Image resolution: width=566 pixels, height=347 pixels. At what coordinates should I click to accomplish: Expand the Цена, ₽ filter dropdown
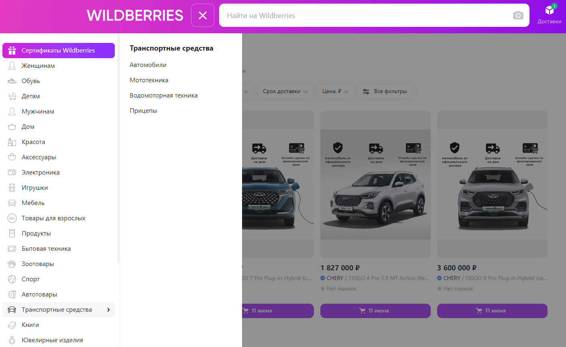coord(335,91)
